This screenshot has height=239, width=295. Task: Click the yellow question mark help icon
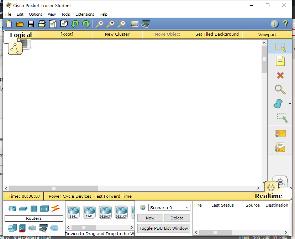pyautogui.click(x=285, y=24)
